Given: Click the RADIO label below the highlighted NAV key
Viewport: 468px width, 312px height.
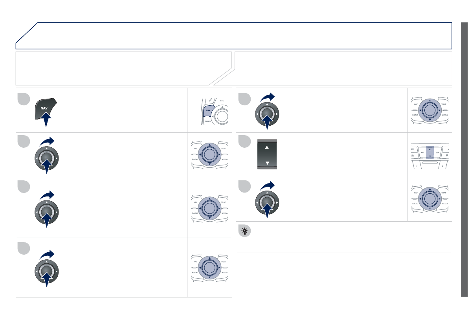Looking at the screenshot, I should (207, 121).
